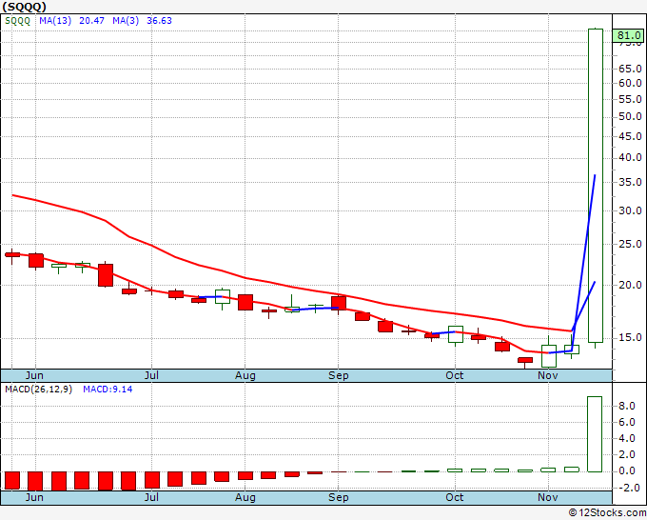Click Oct on the price chart time axis
The height and width of the screenshot is (520, 647).
click(x=455, y=375)
